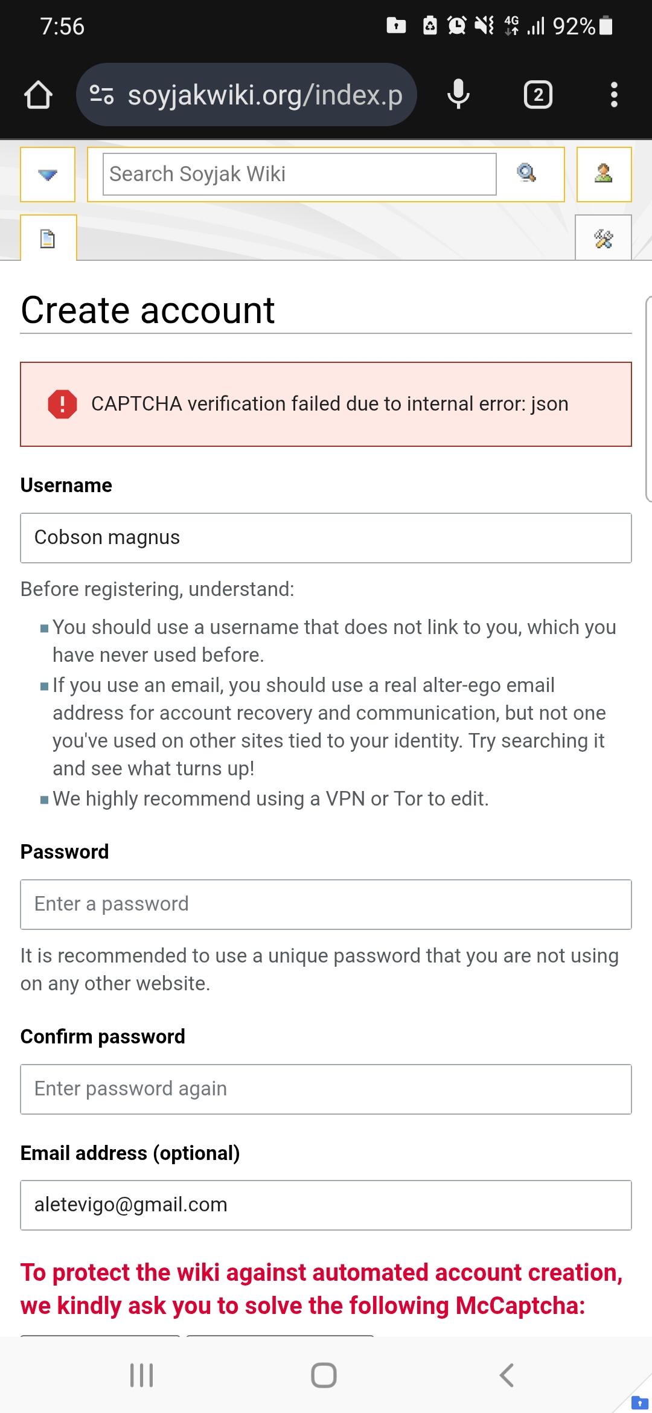Open the Chrome three-dot menu
Image resolution: width=652 pixels, height=1413 pixels.
(614, 95)
